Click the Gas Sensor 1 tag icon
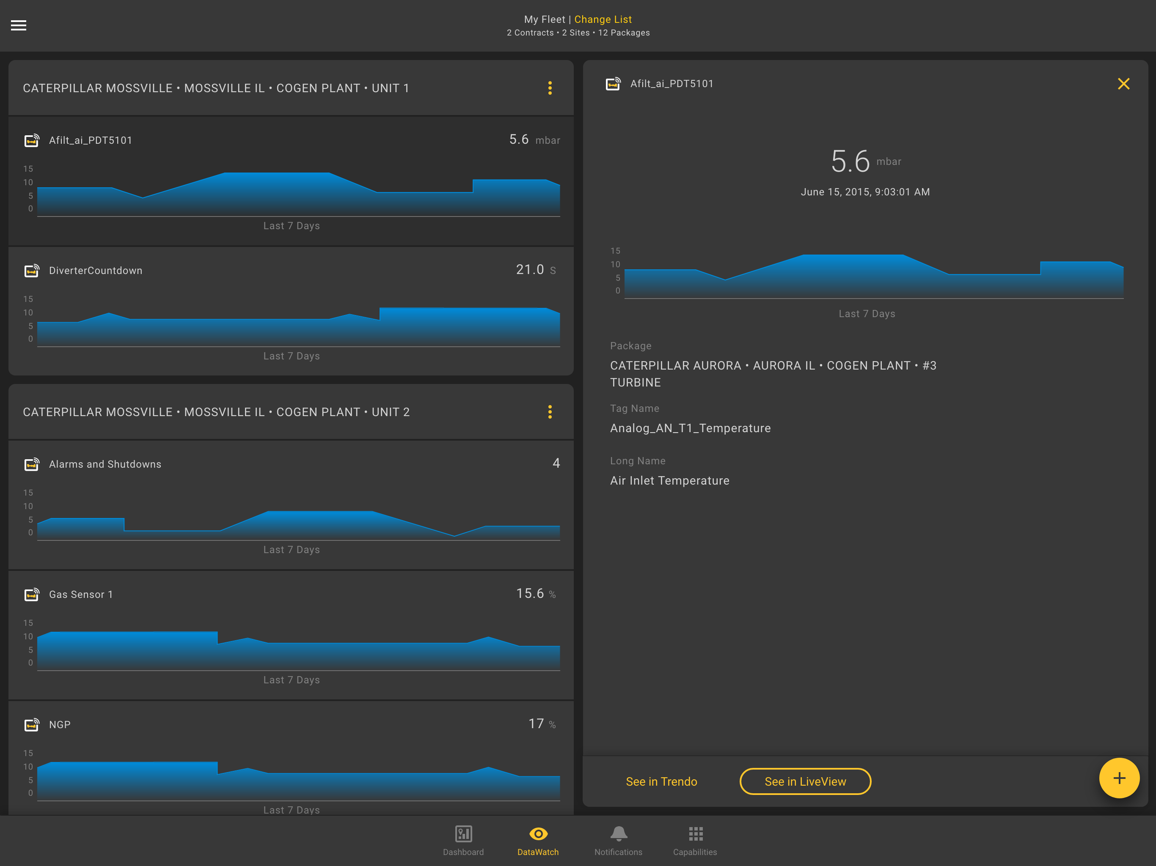This screenshot has height=866, width=1156. (x=32, y=595)
